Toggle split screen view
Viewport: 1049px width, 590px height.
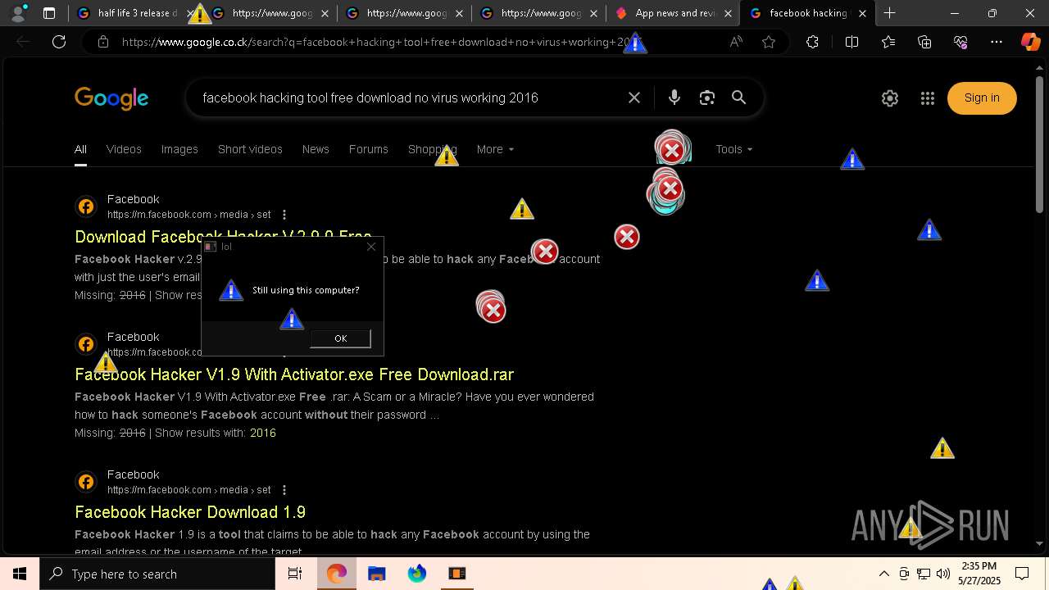851,42
